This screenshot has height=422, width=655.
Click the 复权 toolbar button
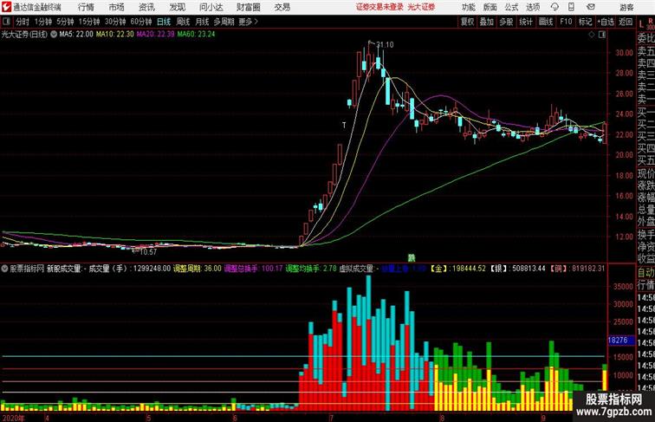(x=468, y=22)
